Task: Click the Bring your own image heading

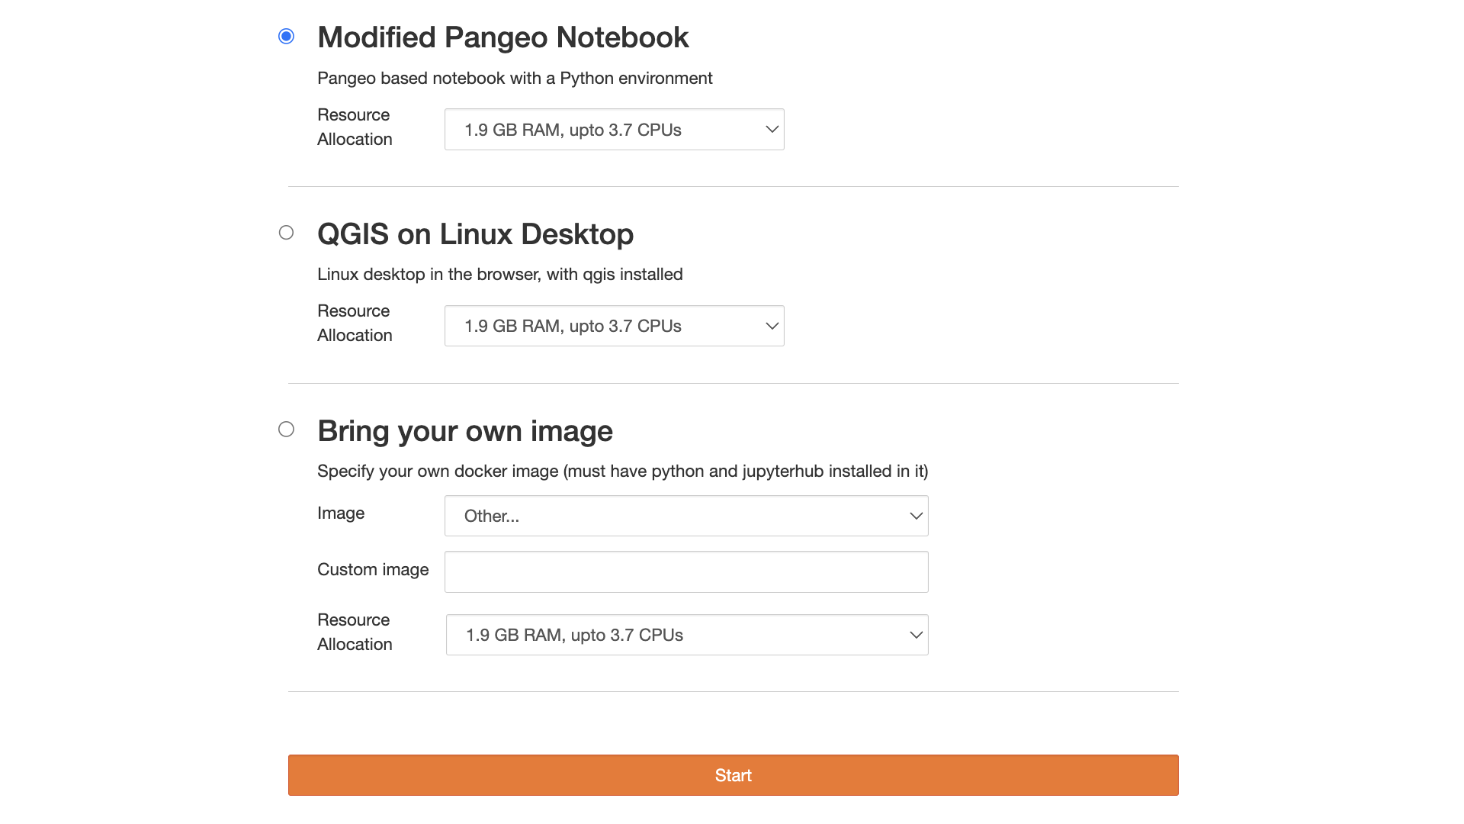Action: [x=464, y=431]
